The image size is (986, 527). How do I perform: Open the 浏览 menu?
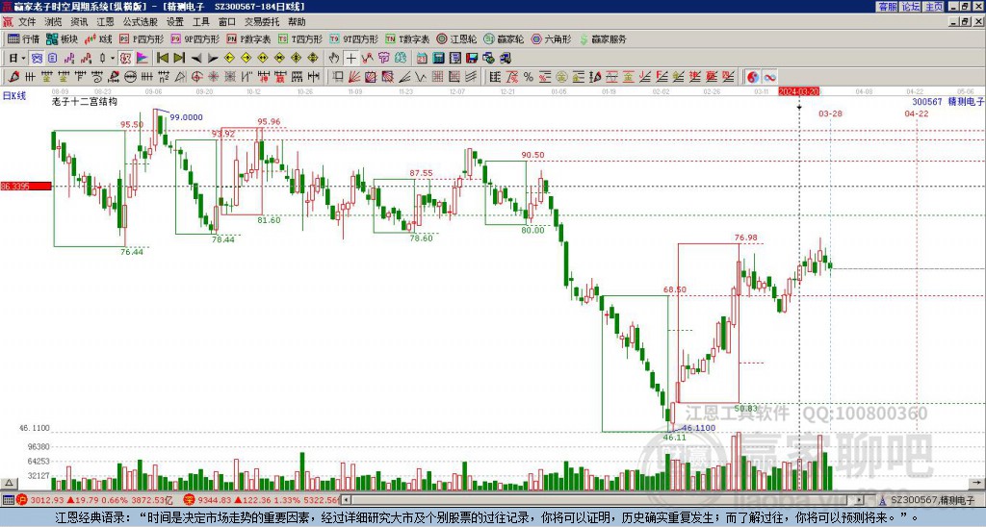coord(53,22)
